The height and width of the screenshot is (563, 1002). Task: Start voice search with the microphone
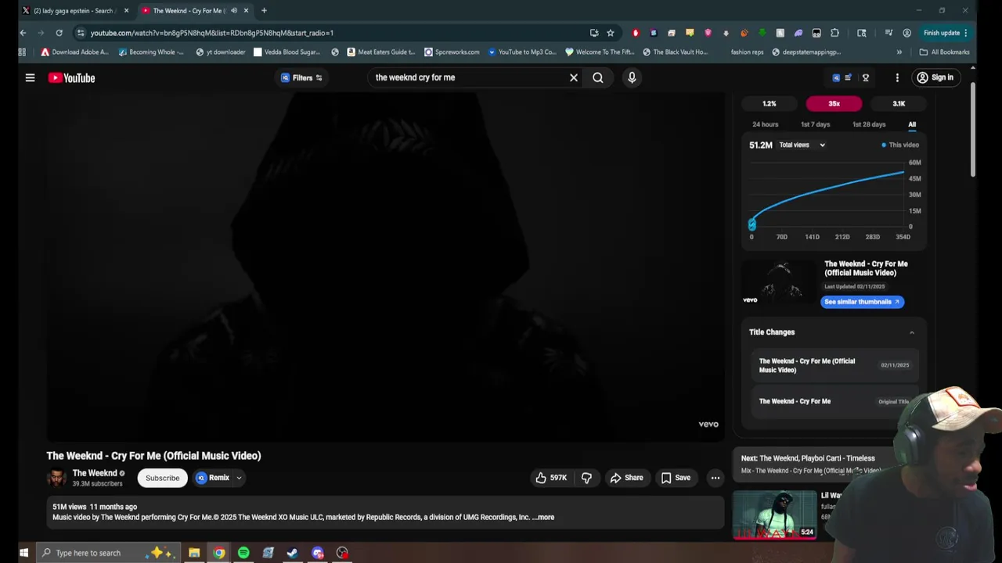click(632, 77)
